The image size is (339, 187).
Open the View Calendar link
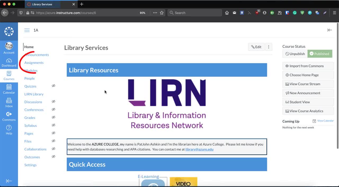[325, 121]
